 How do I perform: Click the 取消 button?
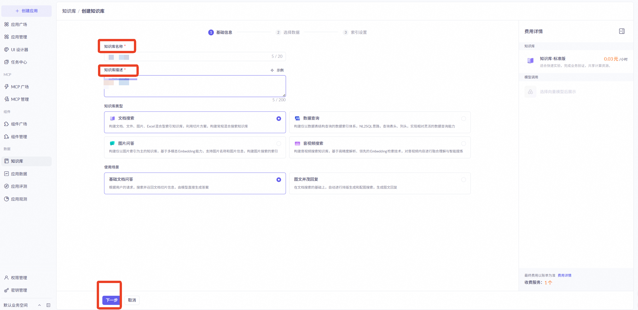click(132, 300)
